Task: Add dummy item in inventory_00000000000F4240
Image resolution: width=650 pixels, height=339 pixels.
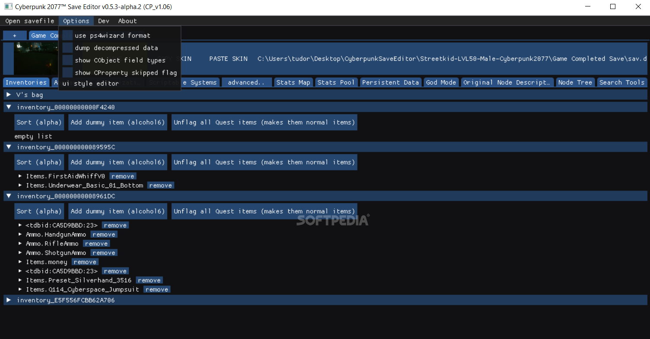Action: coord(118,122)
